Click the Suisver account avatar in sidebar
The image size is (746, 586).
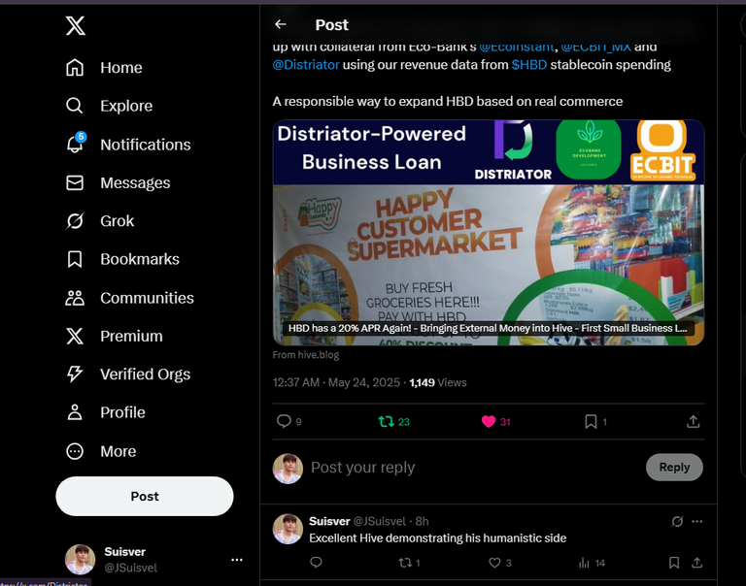click(x=80, y=560)
